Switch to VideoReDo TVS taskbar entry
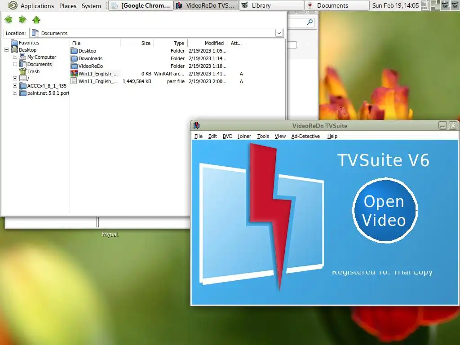This screenshot has width=460, height=345. click(x=206, y=5)
